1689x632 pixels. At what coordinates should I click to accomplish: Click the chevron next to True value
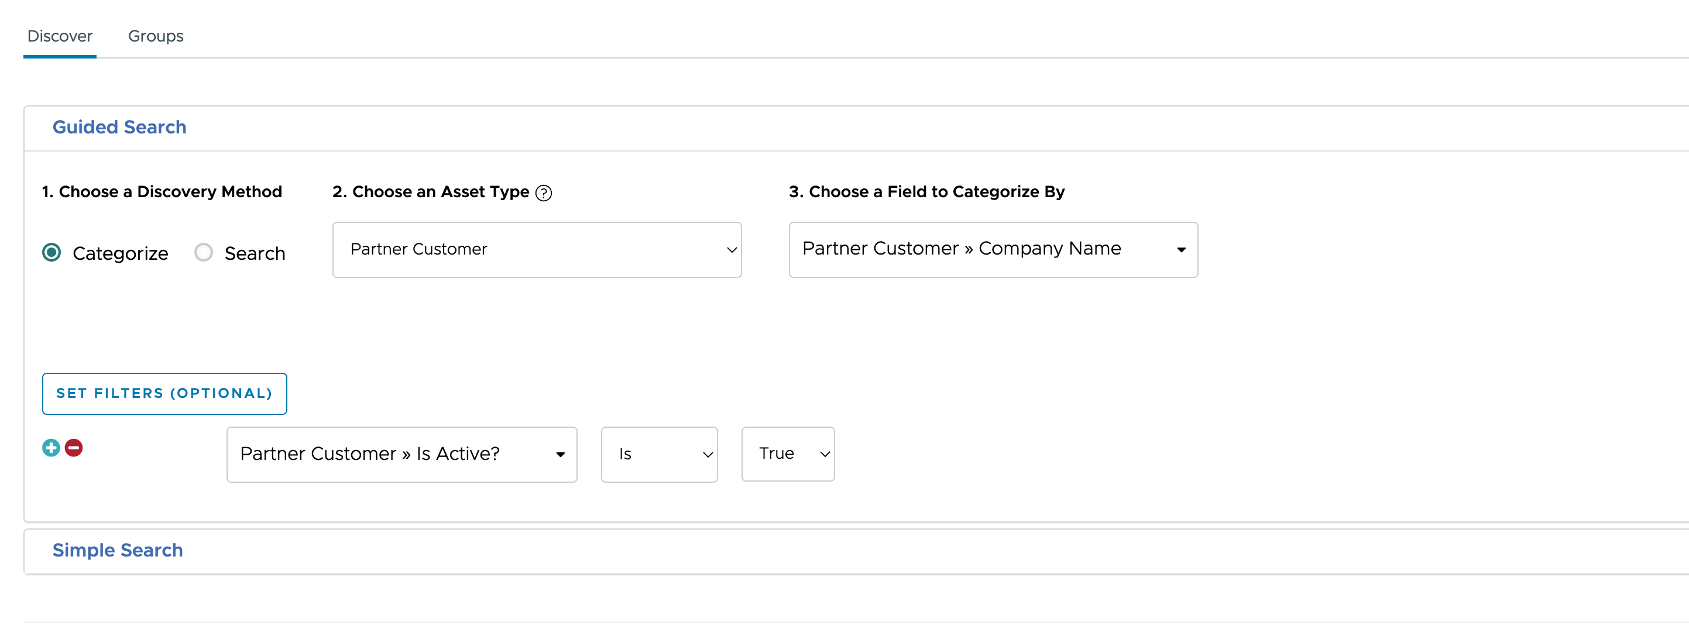point(825,454)
